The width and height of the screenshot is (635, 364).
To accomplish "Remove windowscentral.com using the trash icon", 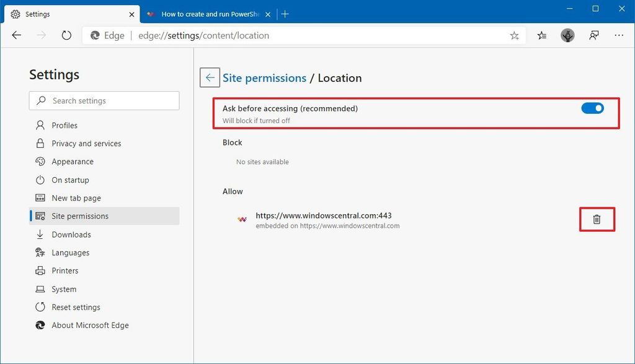I will [x=597, y=219].
